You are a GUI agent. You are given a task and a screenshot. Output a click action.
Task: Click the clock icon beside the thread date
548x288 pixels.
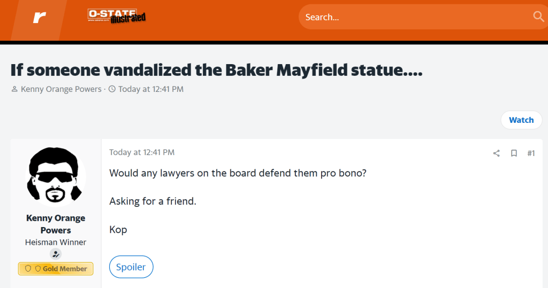[112, 89]
